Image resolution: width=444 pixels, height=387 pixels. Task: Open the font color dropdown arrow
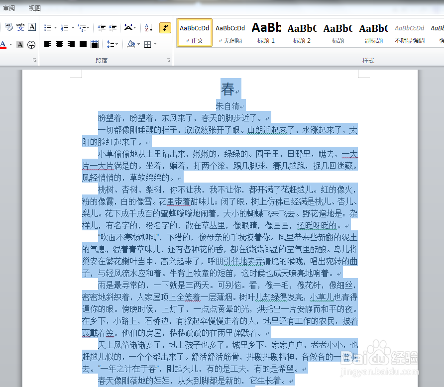click(x=9, y=44)
